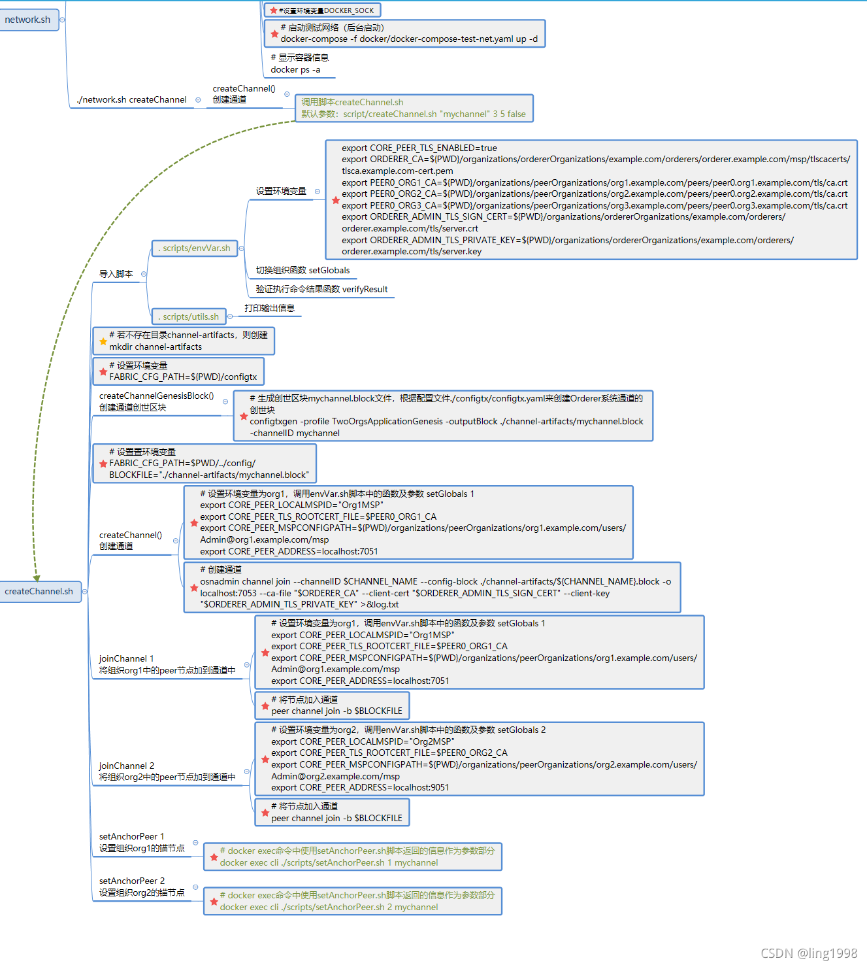Click the 设置环境变量 topic node

[281, 192]
